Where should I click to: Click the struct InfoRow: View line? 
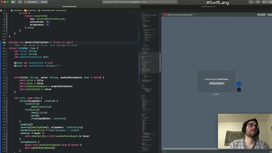23,48
